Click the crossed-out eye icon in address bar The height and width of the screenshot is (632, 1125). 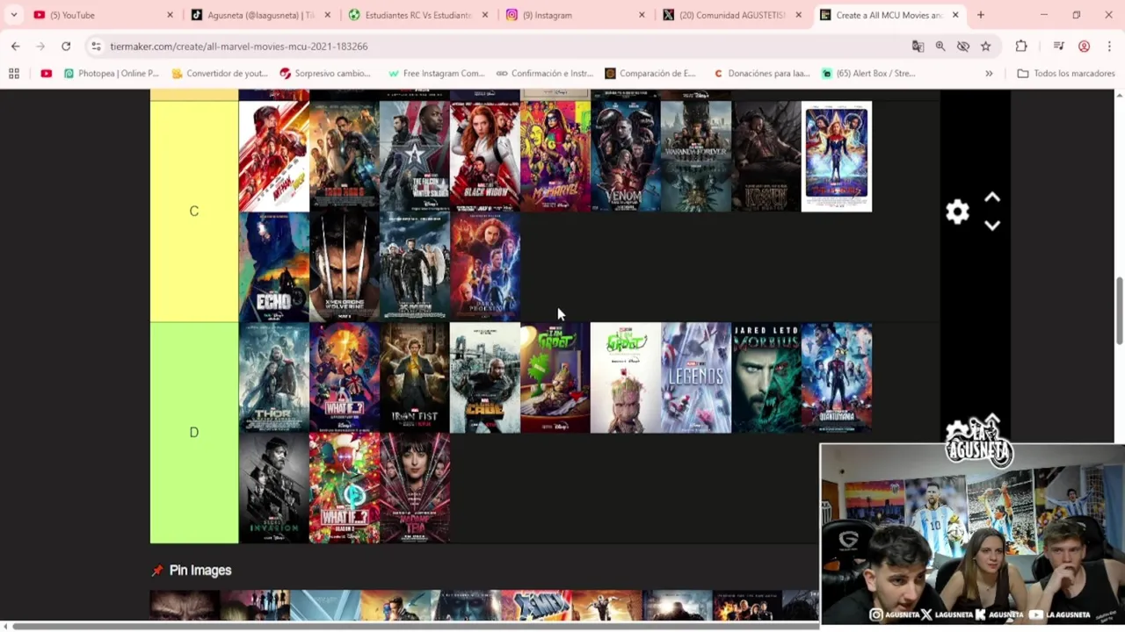click(x=963, y=46)
